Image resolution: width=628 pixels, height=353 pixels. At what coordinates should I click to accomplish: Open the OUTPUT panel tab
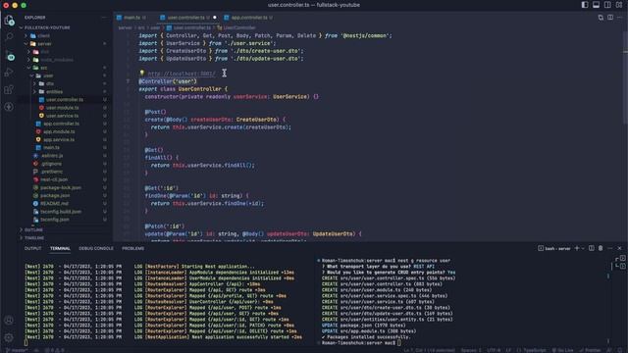[32, 248]
